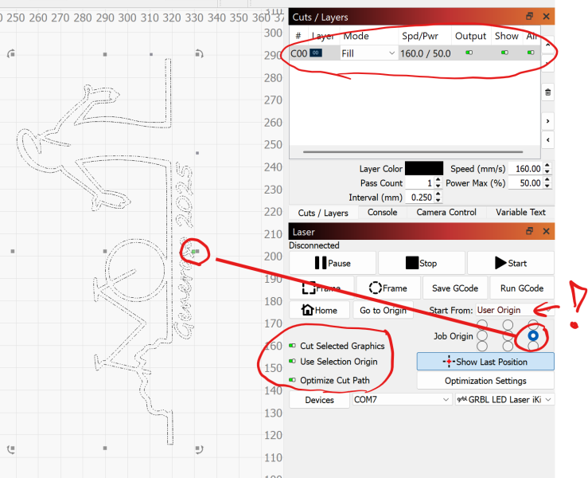Click the trash icon to delete layer
588x478 pixels.
coord(548,92)
